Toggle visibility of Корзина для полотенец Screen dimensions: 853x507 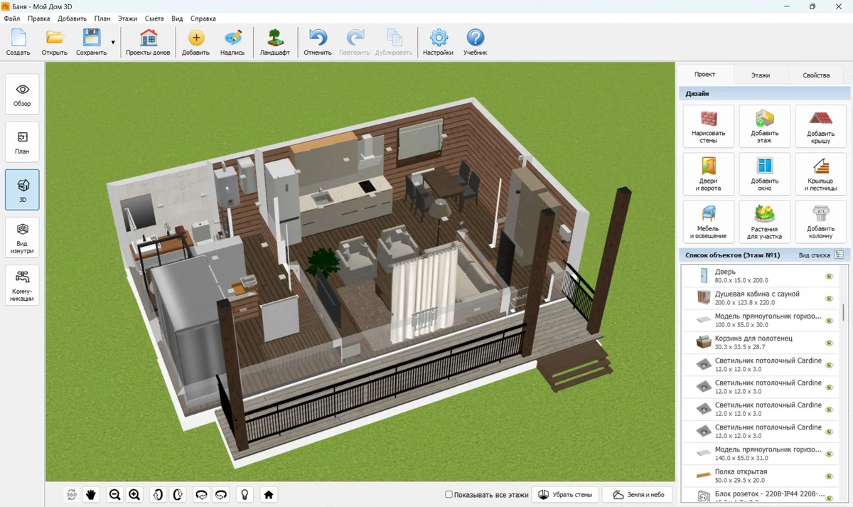(x=829, y=343)
